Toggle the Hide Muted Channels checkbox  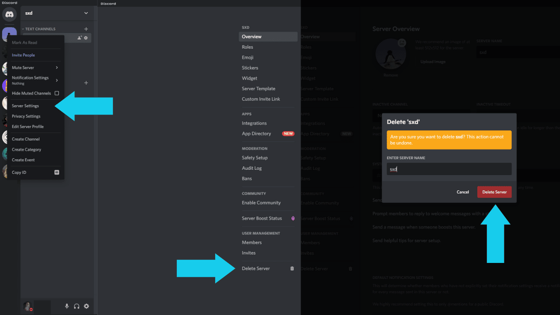(56, 93)
